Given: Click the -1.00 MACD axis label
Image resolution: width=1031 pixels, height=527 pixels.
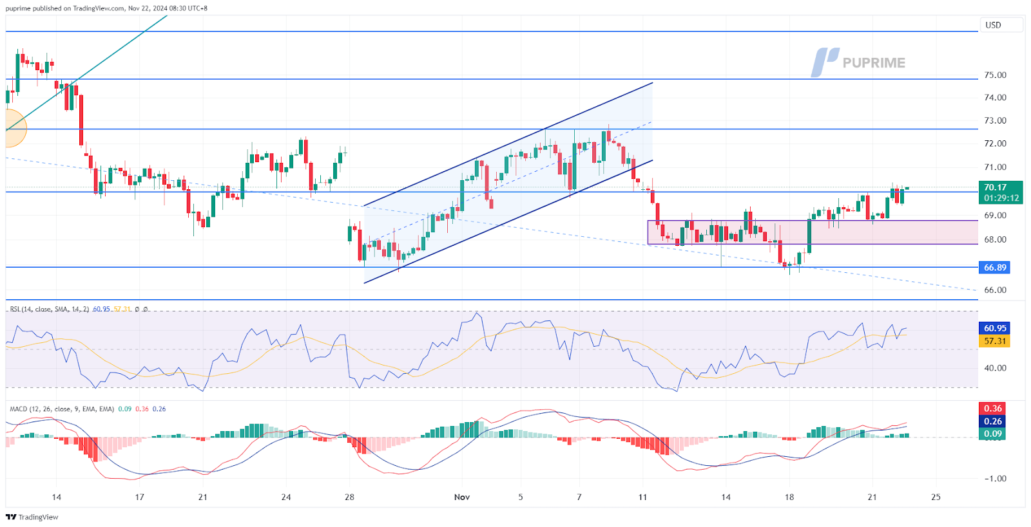Looking at the screenshot, I should coord(995,479).
